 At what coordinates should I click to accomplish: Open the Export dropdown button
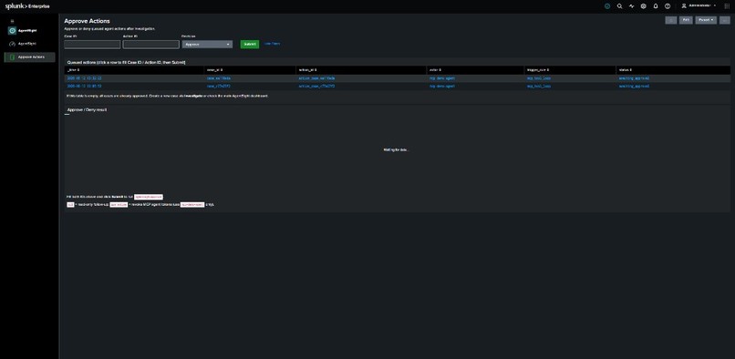click(x=706, y=20)
